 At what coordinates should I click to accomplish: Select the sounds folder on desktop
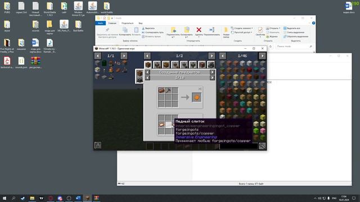tap(35, 26)
